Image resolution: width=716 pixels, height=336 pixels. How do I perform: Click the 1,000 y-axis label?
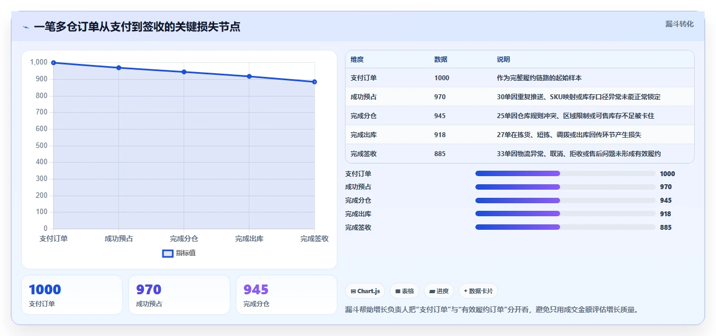click(39, 62)
